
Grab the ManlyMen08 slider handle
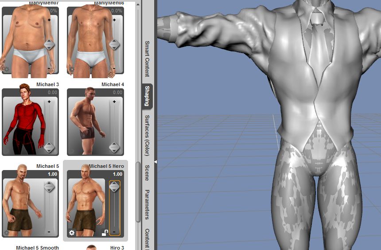point(114,45)
